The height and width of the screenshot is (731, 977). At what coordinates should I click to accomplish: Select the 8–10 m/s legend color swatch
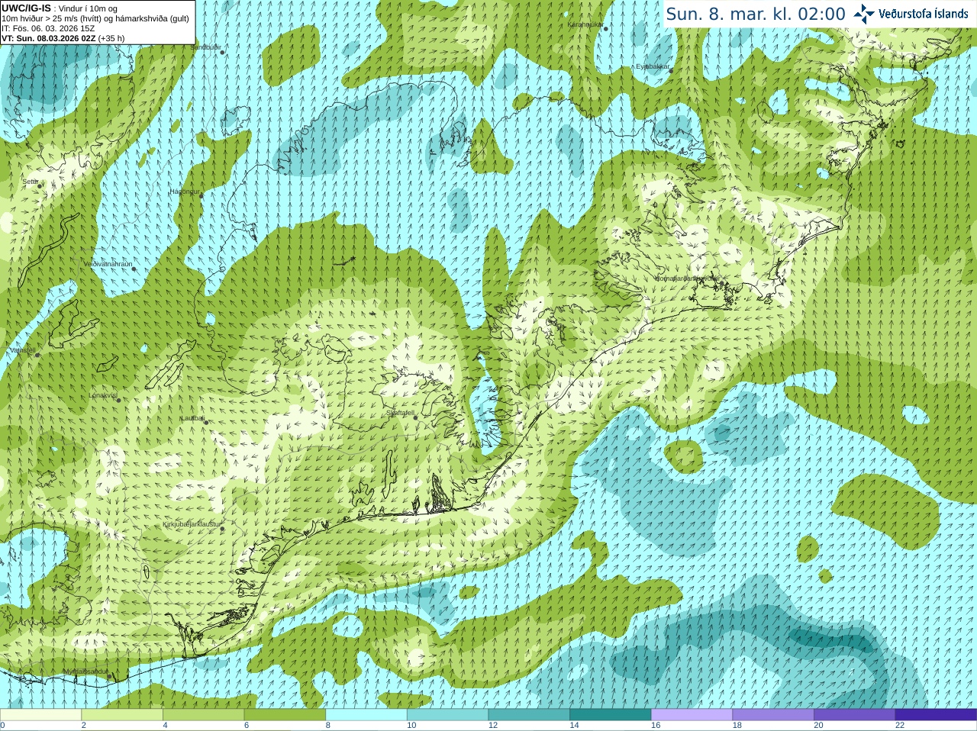click(x=366, y=715)
